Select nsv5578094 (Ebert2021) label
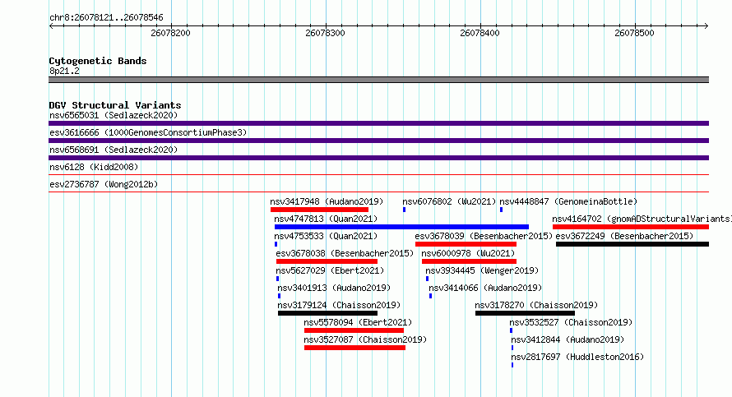This screenshot has height=397, width=732. pyautogui.click(x=358, y=322)
